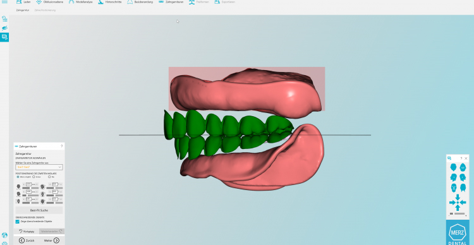Open the help question mark in Zahngarnituren panel
Screen dimensions: 474x245
coord(62,146)
